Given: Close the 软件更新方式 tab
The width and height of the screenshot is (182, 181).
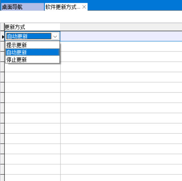Looking at the screenshot, I should pos(84,7).
